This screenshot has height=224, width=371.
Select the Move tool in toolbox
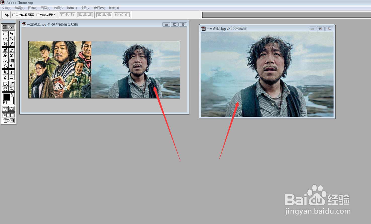12,33
